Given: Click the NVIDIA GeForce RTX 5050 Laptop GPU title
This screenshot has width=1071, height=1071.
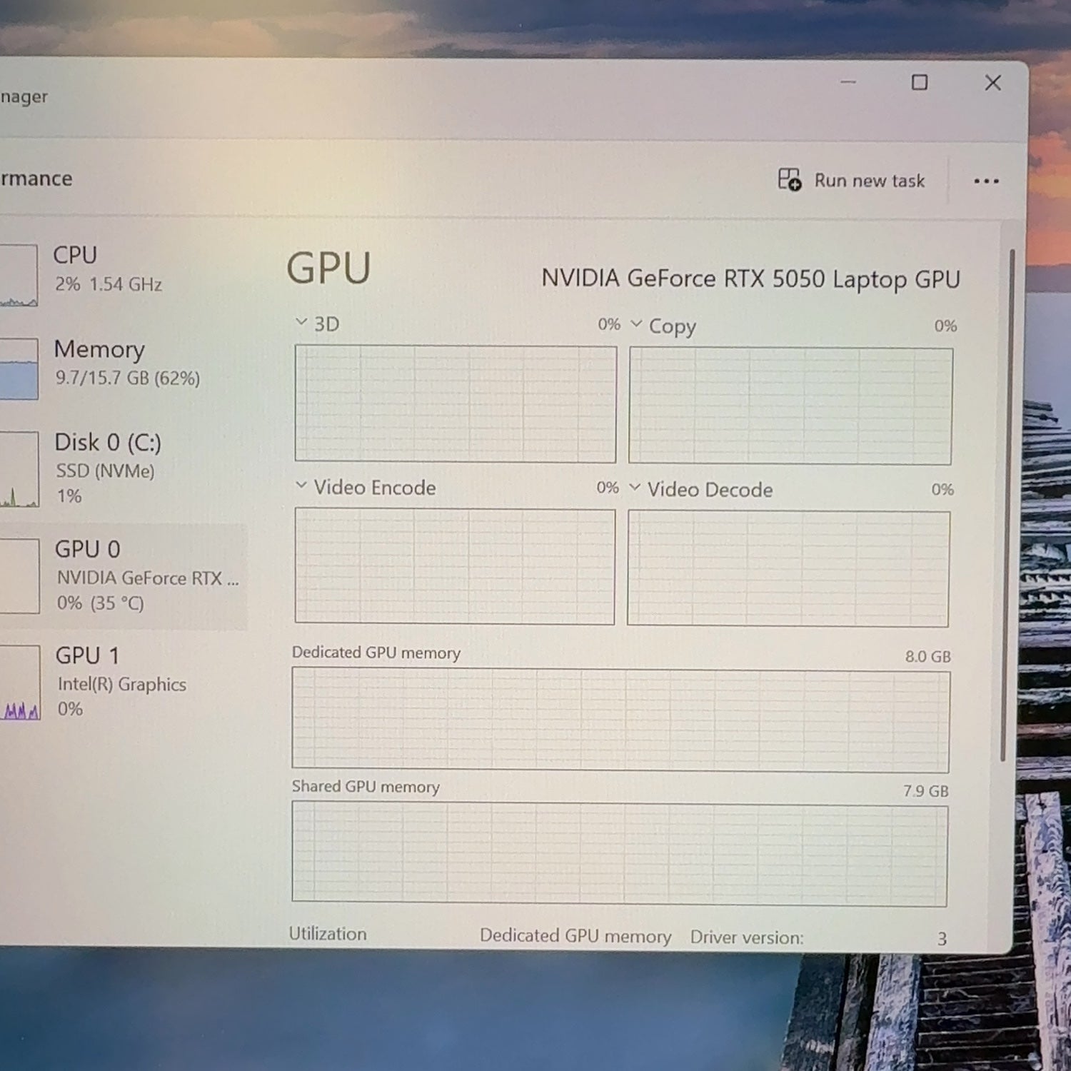Looking at the screenshot, I should tap(750, 279).
